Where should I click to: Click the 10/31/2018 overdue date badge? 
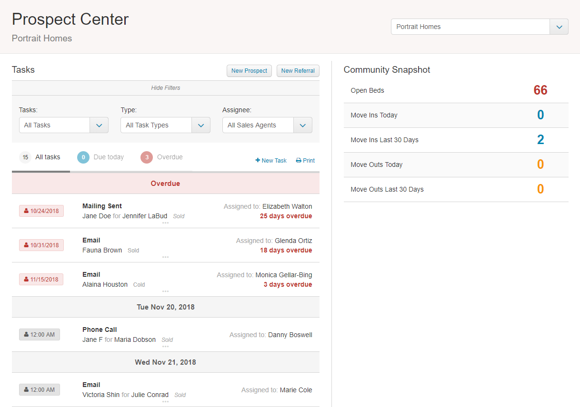pos(41,245)
